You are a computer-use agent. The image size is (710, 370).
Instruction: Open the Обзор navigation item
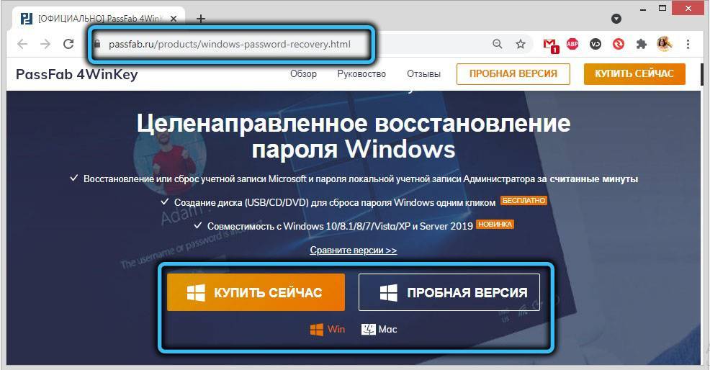click(303, 73)
